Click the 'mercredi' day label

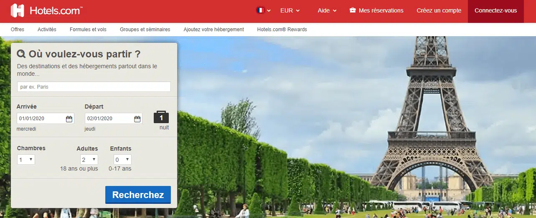tap(26, 129)
